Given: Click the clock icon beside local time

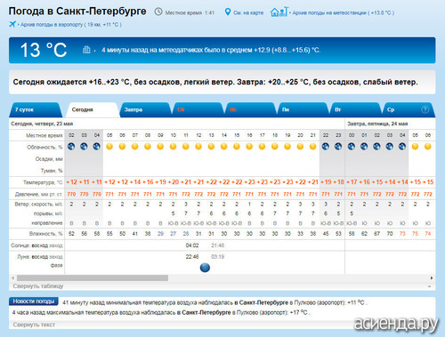Looking at the screenshot, I should point(158,12).
